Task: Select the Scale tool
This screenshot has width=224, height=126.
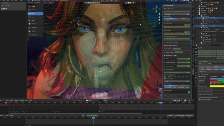Action: (35, 20)
